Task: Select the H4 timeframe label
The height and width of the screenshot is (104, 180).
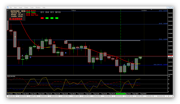Action: [47, 12]
